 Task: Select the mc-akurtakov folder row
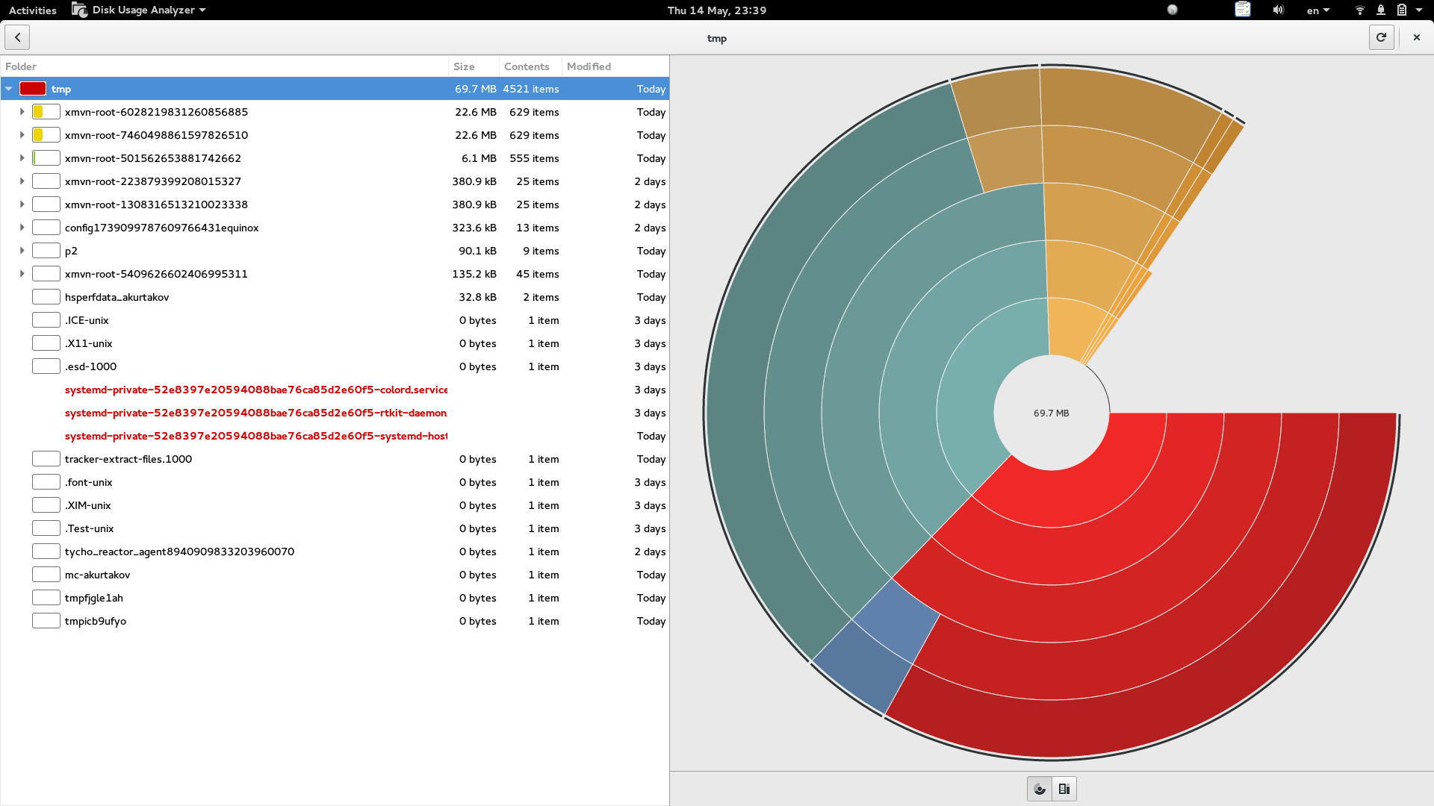coord(335,575)
